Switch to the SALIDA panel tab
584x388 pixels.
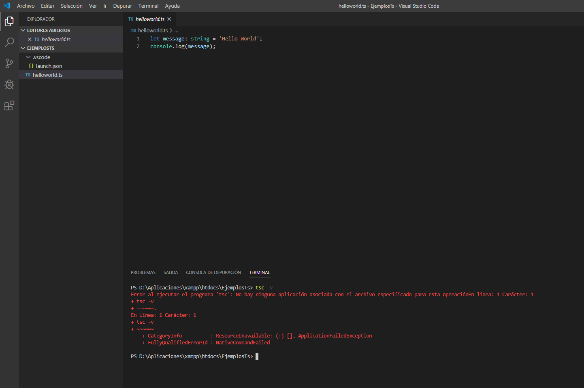tap(171, 272)
